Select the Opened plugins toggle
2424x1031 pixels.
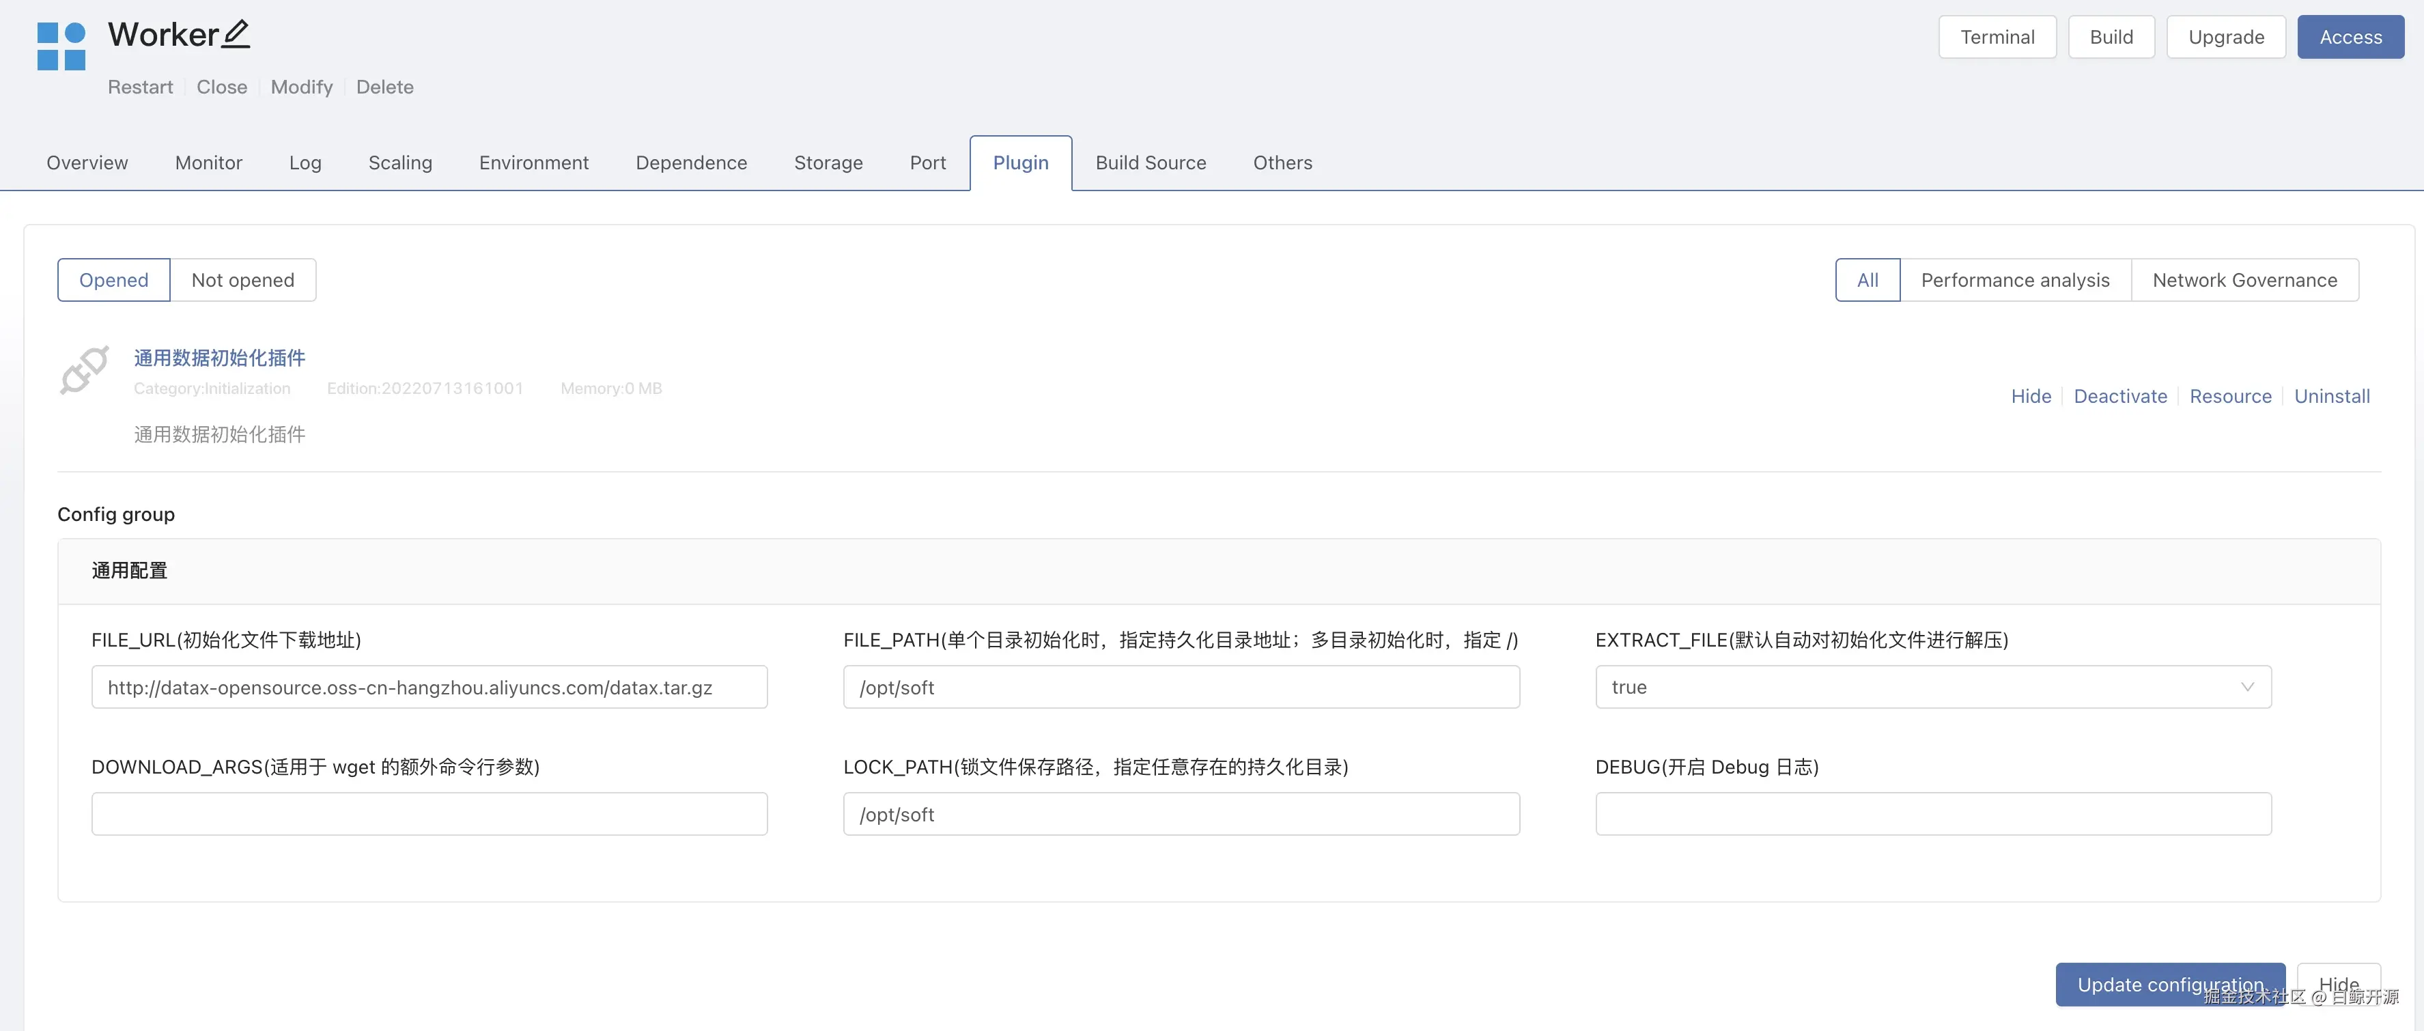(x=114, y=281)
